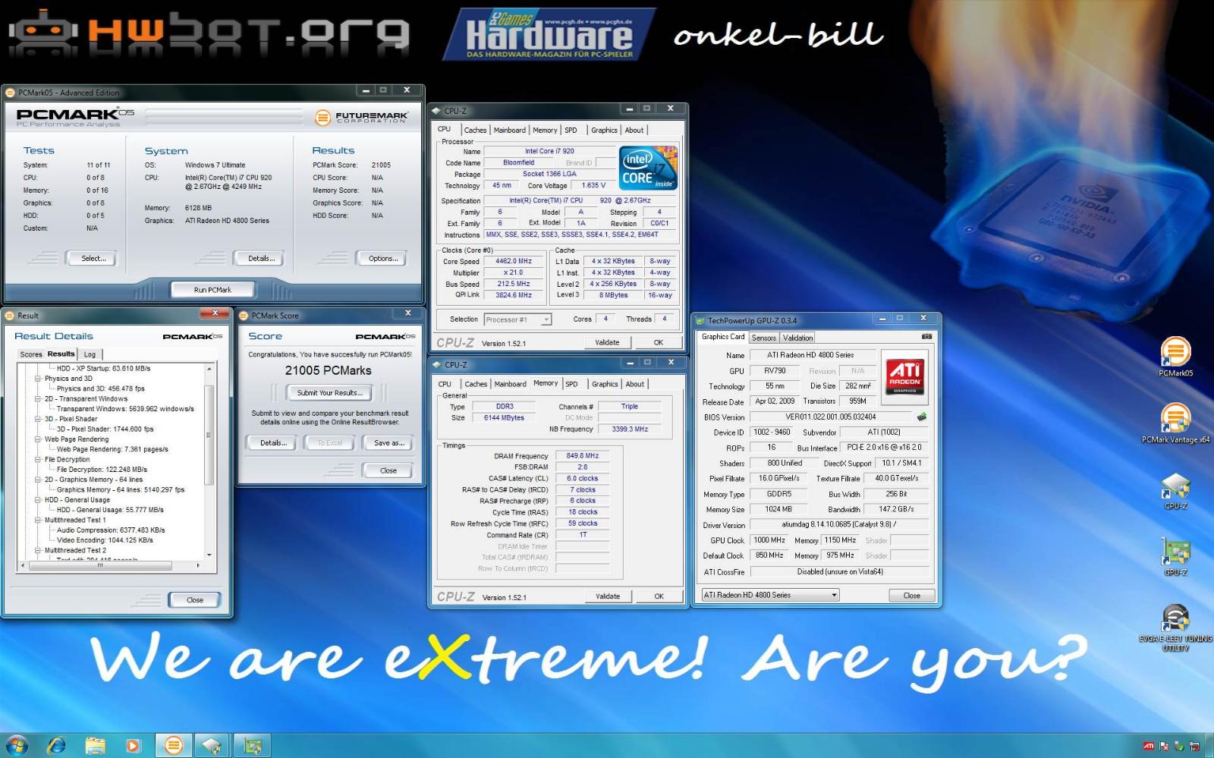Switch to PCMark05 taskbar button

click(174, 745)
